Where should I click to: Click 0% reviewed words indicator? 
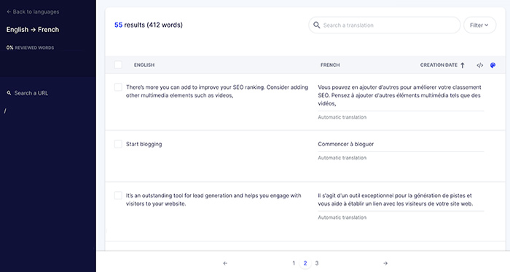[x=30, y=47]
